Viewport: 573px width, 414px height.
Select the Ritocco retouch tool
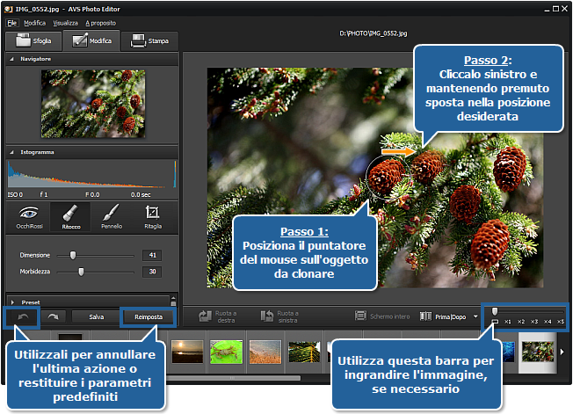[69, 216]
